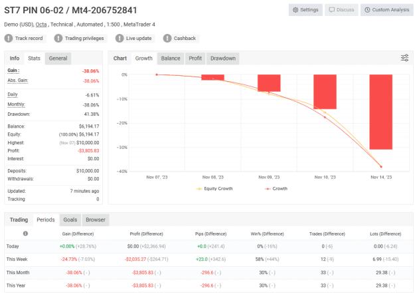
Task: Click the Track record warning icon
Action: pyautogui.click(x=9, y=38)
